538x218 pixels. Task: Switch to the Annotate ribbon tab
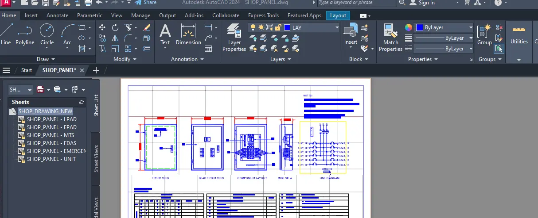point(58,15)
